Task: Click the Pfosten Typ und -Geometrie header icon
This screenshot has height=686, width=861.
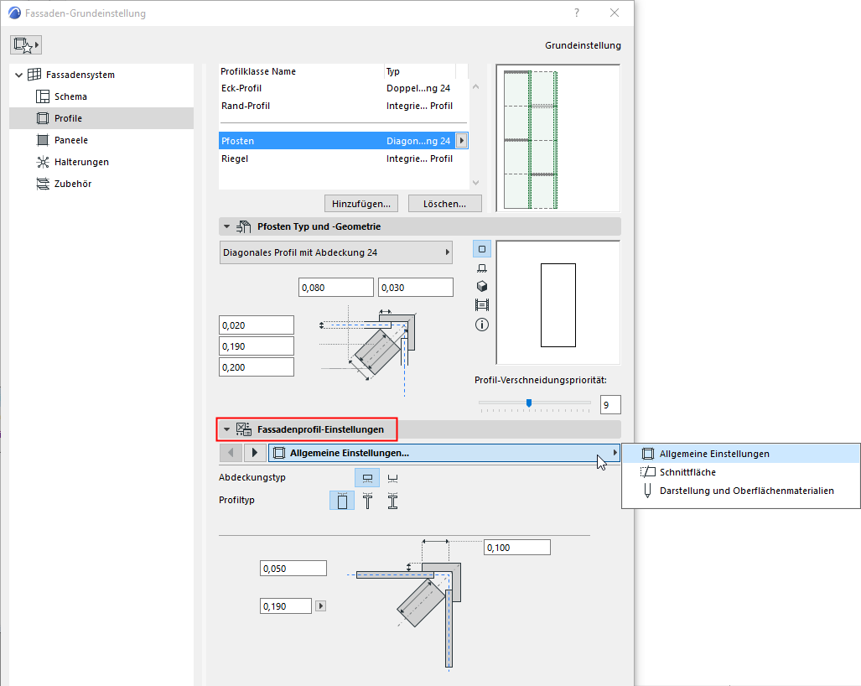Action: pos(243,226)
